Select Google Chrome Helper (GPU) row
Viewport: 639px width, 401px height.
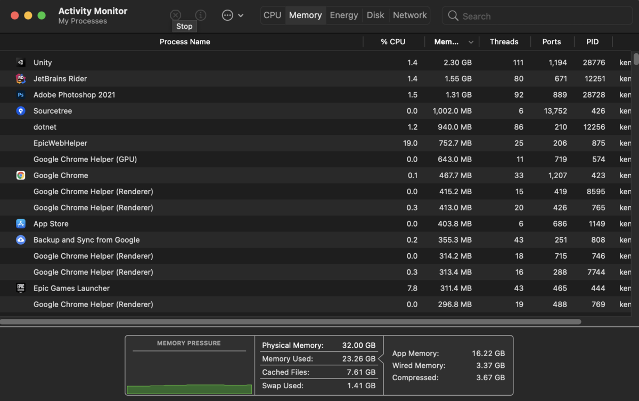tap(317, 159)
